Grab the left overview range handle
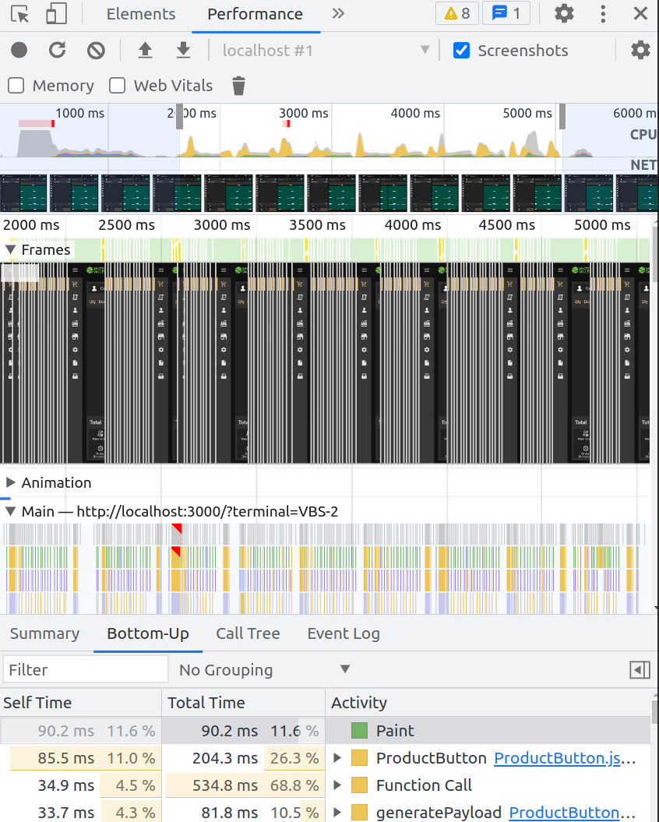Image resolution: width=659 pixels, height=822 pixels. (179, 116)
